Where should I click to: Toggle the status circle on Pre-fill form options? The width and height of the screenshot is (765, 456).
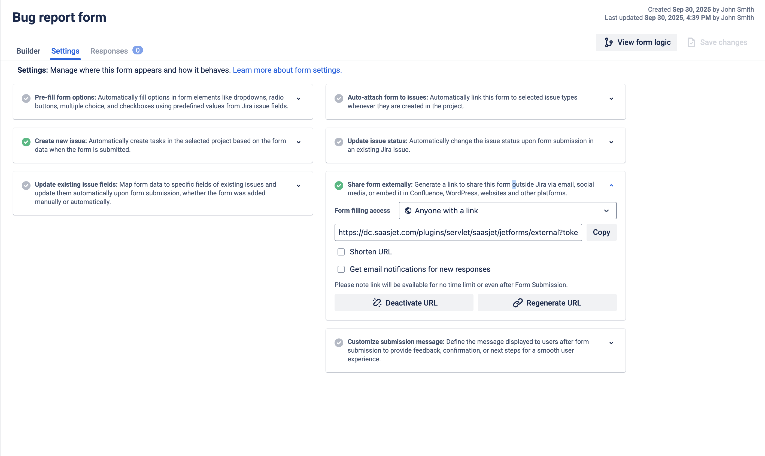[26, 98]
